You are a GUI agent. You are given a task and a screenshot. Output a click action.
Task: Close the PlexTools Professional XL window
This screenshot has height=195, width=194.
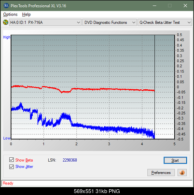click(185, 6)
